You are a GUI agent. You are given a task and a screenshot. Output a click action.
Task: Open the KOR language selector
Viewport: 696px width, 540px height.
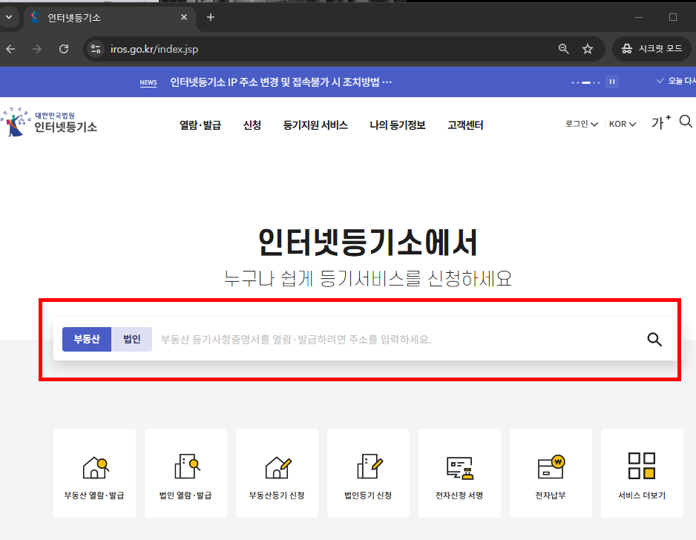coord(623,124)
